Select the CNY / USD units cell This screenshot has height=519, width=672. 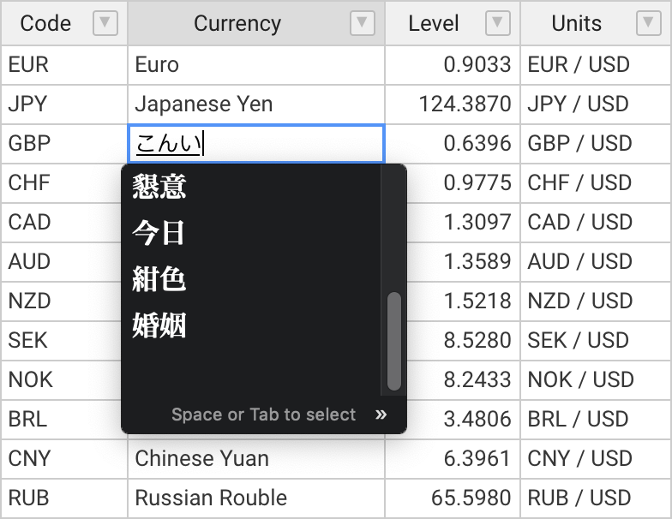[597, 459]
